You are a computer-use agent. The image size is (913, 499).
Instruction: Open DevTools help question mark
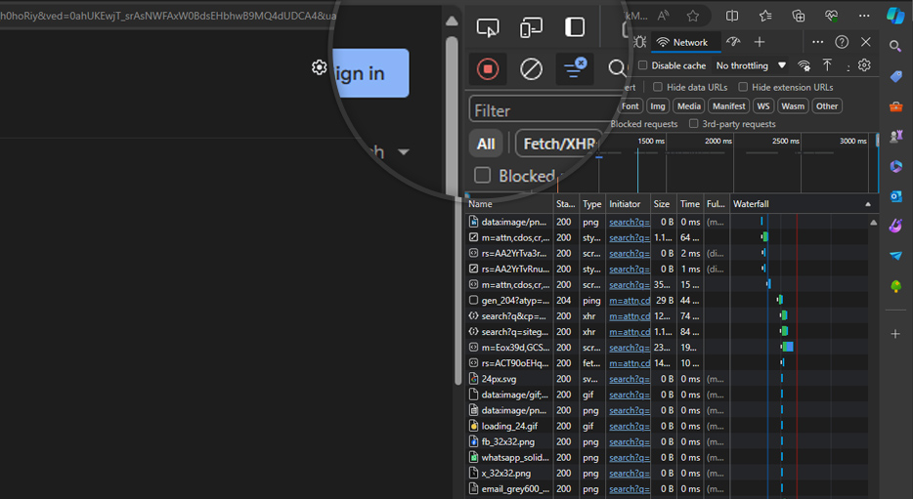tap(842, 42)
